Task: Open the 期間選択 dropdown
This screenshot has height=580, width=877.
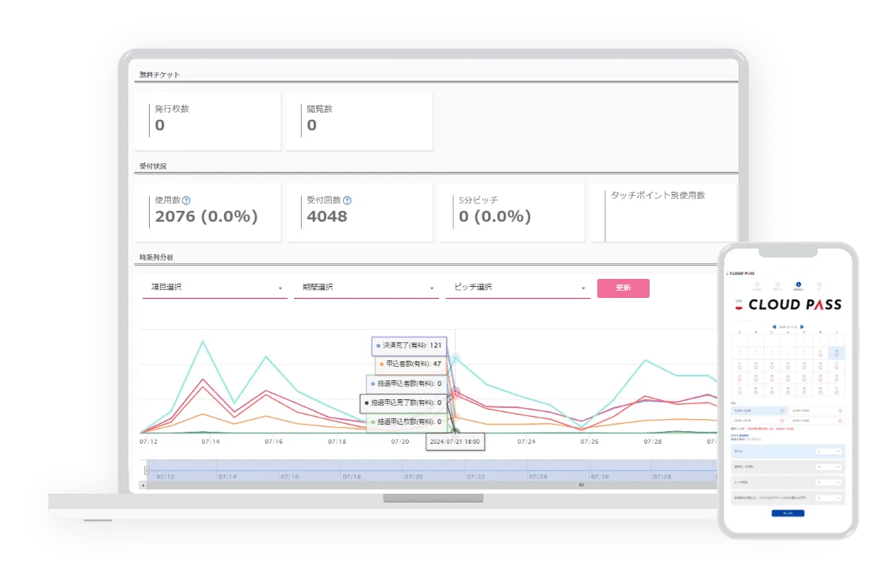Action: pos(365,288)
